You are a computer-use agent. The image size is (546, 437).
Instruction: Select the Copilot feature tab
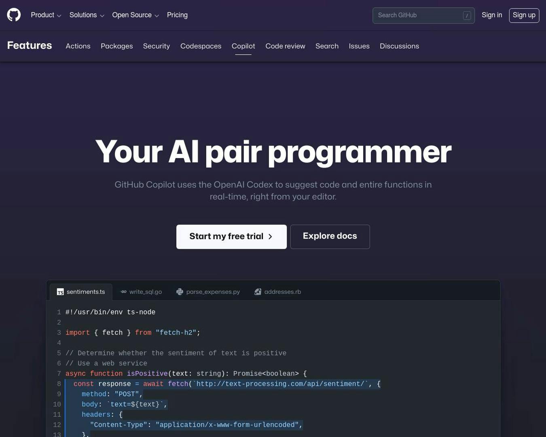pos(243,46)
